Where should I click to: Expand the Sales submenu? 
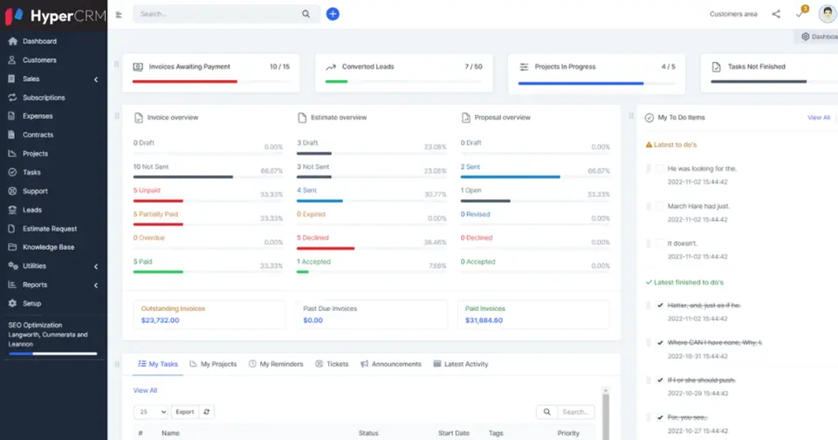click(96, 79)
